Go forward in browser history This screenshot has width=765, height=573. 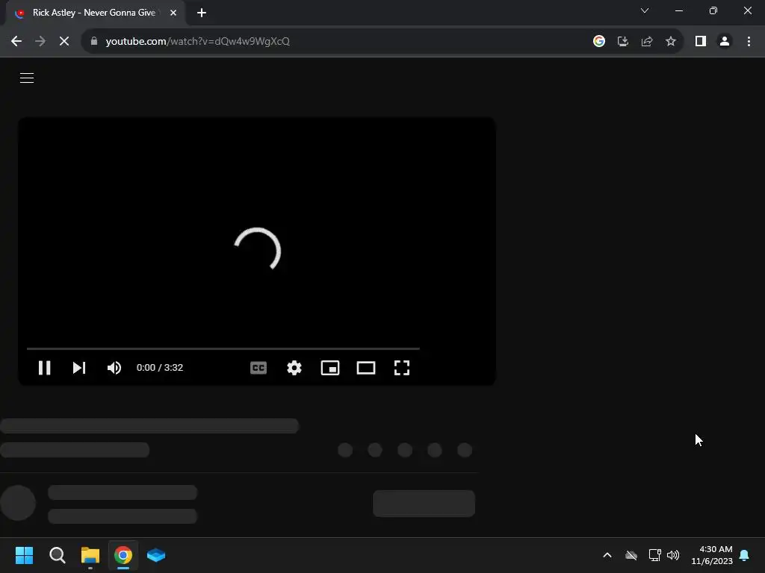[x=40, y=41]
